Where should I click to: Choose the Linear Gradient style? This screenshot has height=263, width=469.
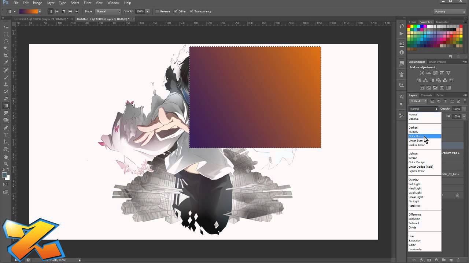pos(51,11)
